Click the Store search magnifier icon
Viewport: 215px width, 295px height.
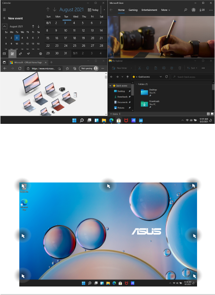(x=186, y=10)
